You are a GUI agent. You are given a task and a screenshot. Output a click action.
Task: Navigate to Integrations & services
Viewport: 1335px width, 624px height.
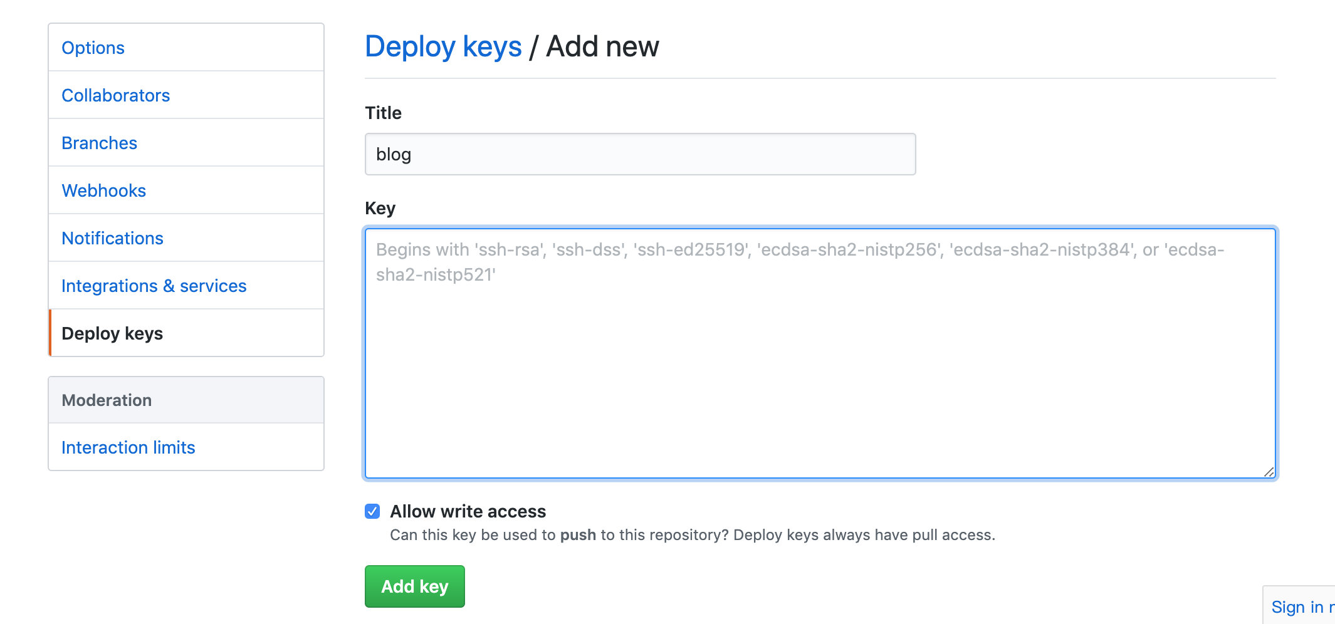[154, 286]
